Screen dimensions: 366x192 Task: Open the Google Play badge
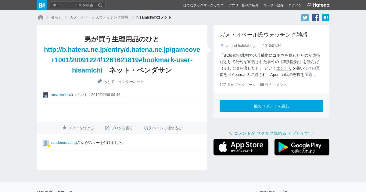point(302,147)
